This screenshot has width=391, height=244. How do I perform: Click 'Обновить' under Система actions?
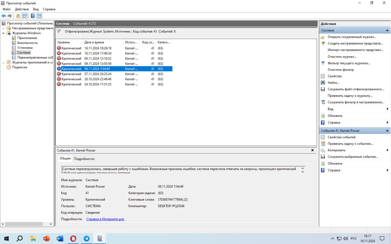point(335,116)
